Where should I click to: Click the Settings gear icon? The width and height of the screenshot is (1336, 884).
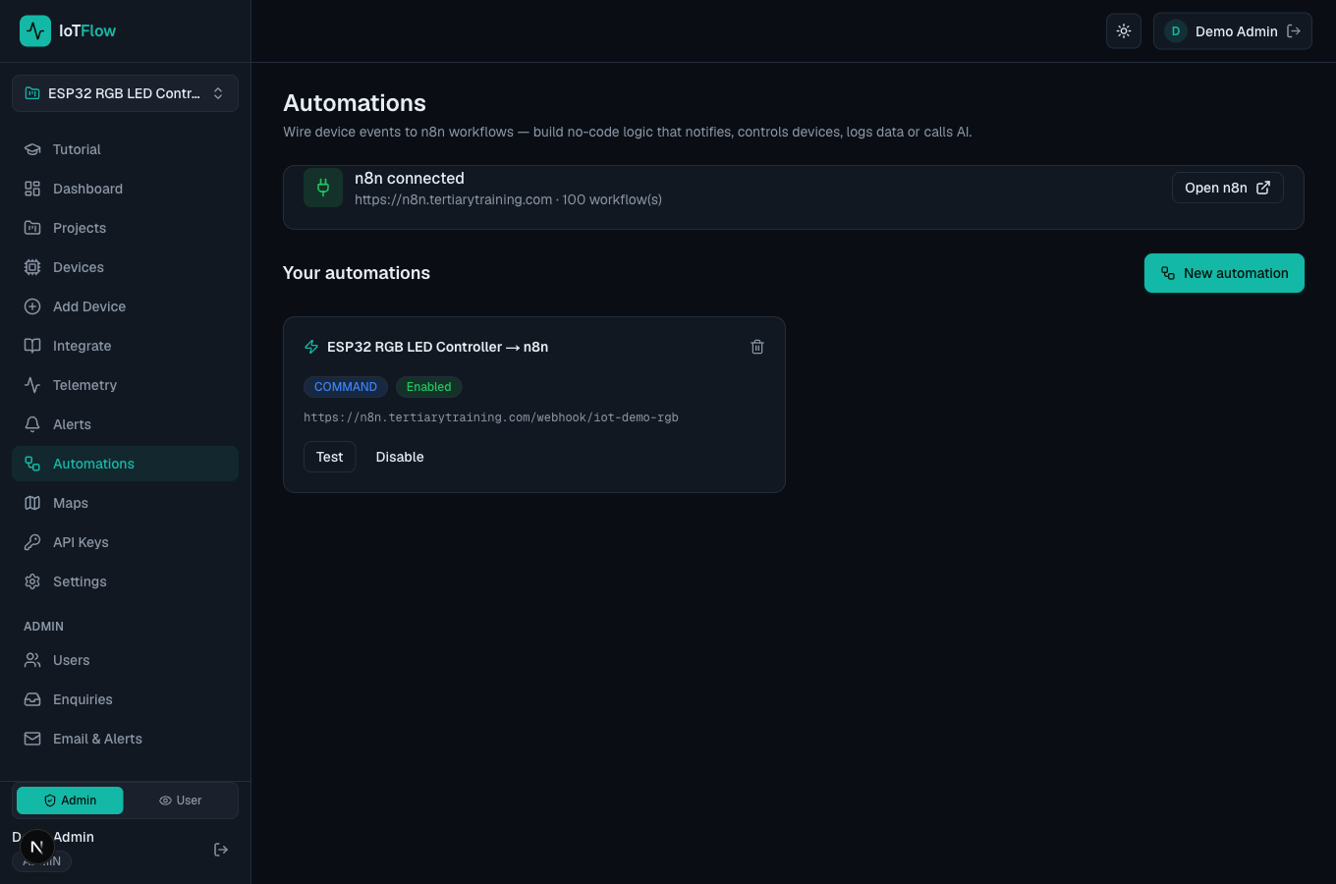pyautogui.click(x=32, y=581)
